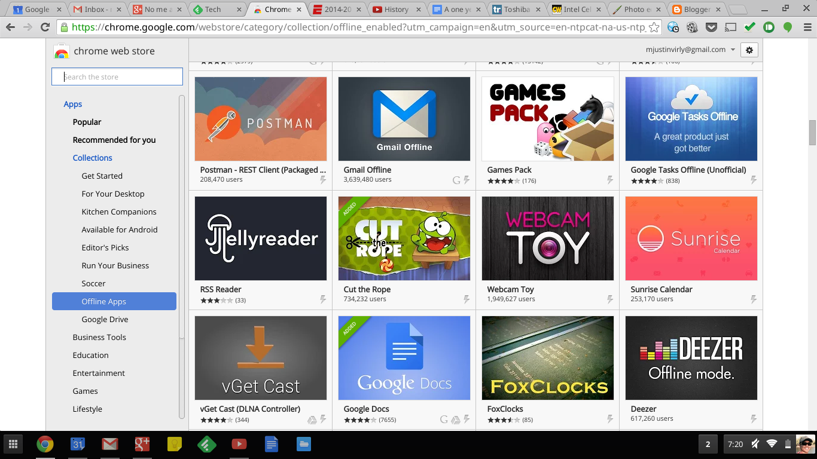Click the forward navigation arrow

click(28, 27)
